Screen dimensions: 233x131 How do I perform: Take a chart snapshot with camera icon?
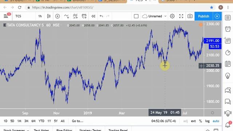pyautogui.click(x=190, y=16)
